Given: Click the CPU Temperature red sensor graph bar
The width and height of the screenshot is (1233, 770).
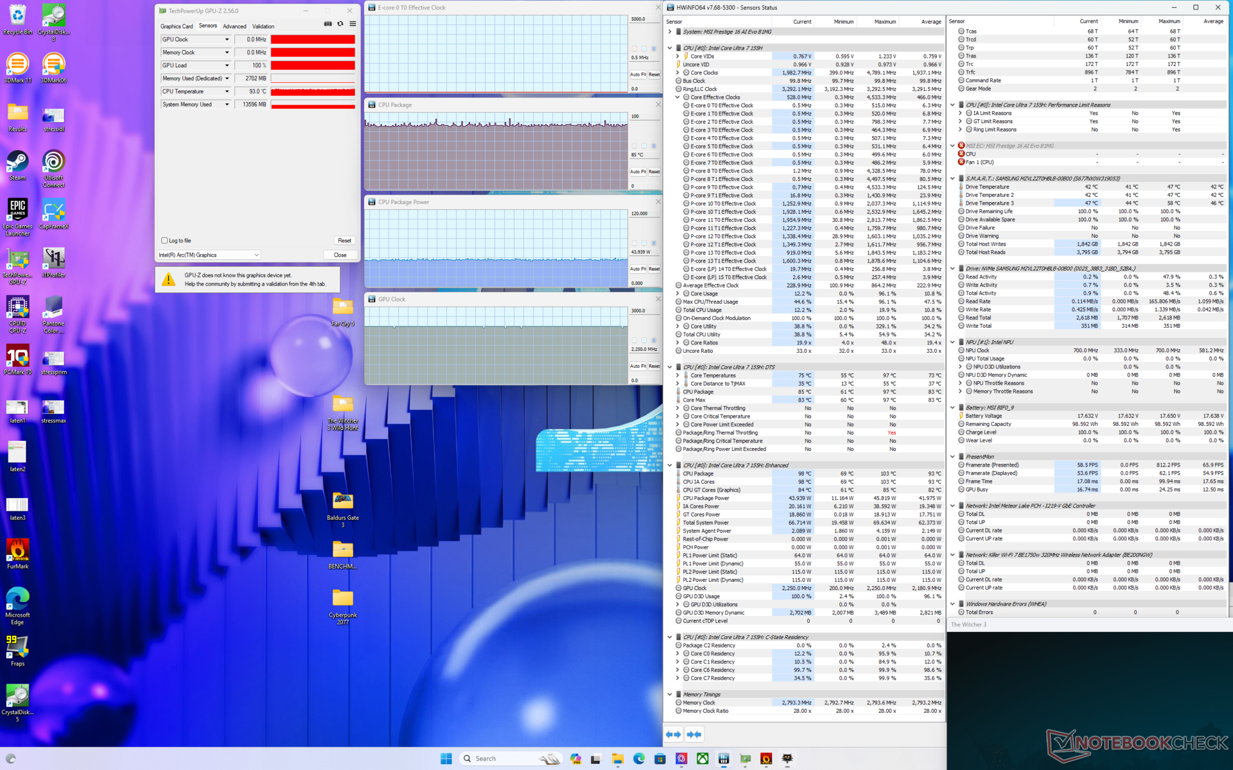Looking at the screenshot, I should [313, 92].
